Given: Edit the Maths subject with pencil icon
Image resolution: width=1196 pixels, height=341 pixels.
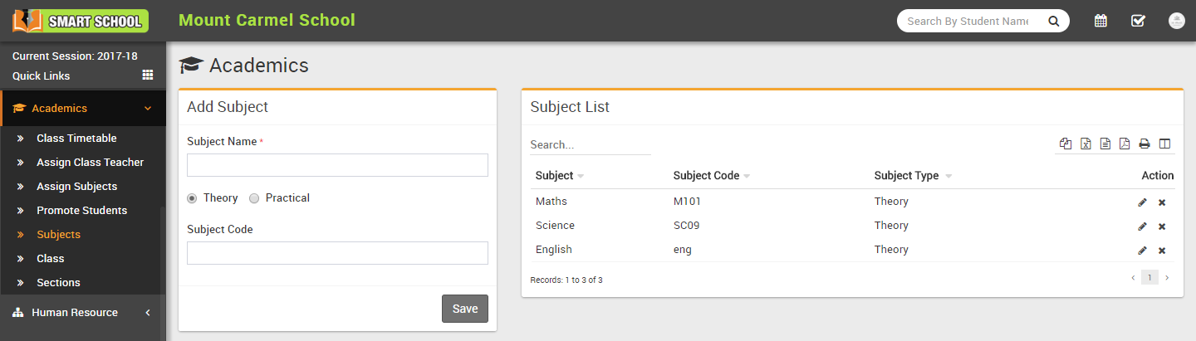Looking at the screenshot, I should coord(1142,202).
